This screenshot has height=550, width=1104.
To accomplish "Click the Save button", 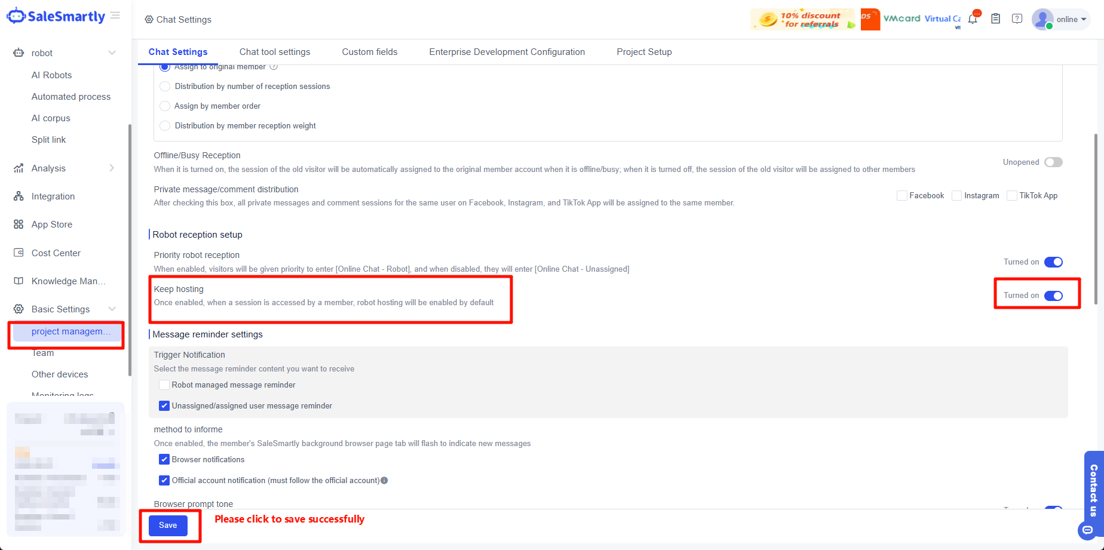I will click(168, 526).
